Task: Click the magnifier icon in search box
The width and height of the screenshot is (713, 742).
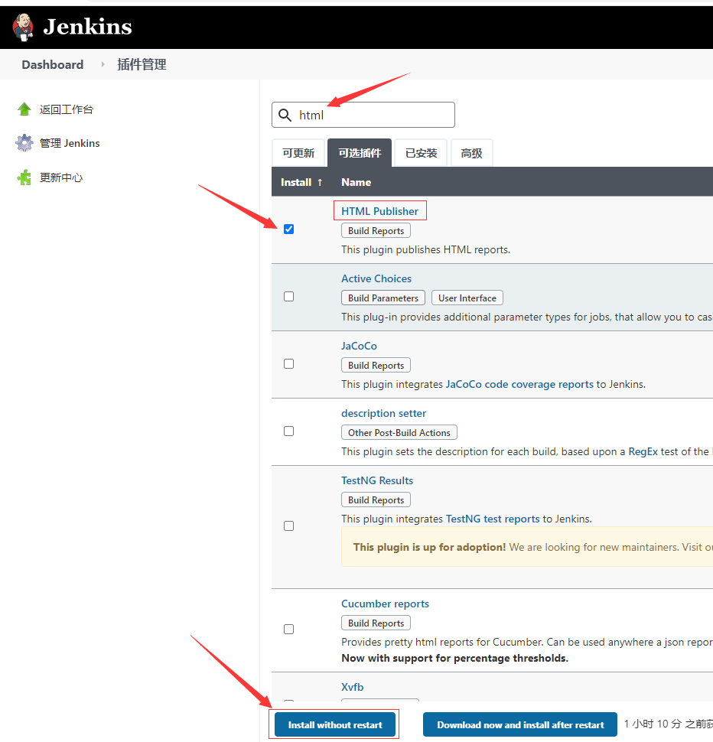Action: click(x=285, y=116)
